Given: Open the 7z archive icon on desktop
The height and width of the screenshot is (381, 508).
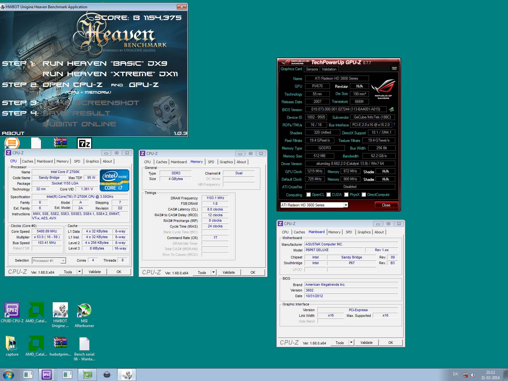Looking at the screenshot, I should (84, 143).
